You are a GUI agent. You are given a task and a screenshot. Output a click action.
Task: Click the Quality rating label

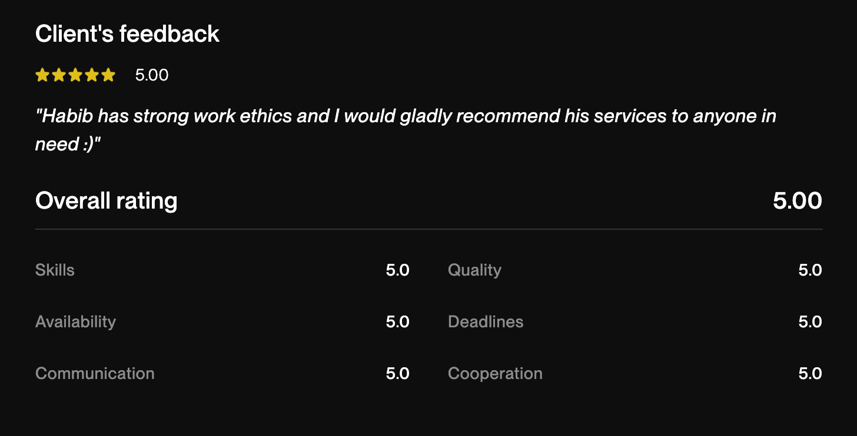474,270
